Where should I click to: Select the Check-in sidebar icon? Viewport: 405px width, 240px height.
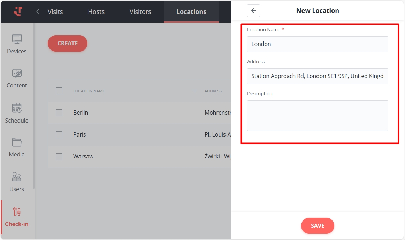click(x=17, y=212)
